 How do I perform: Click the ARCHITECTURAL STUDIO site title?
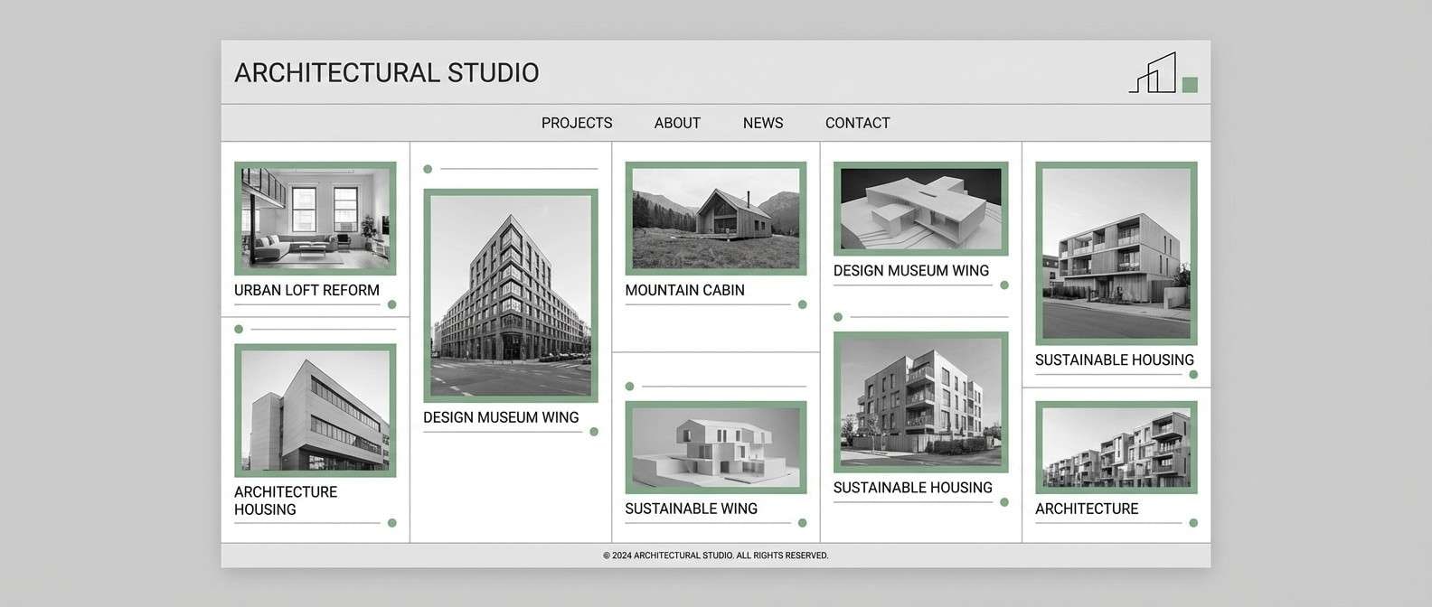coord(387,72)
